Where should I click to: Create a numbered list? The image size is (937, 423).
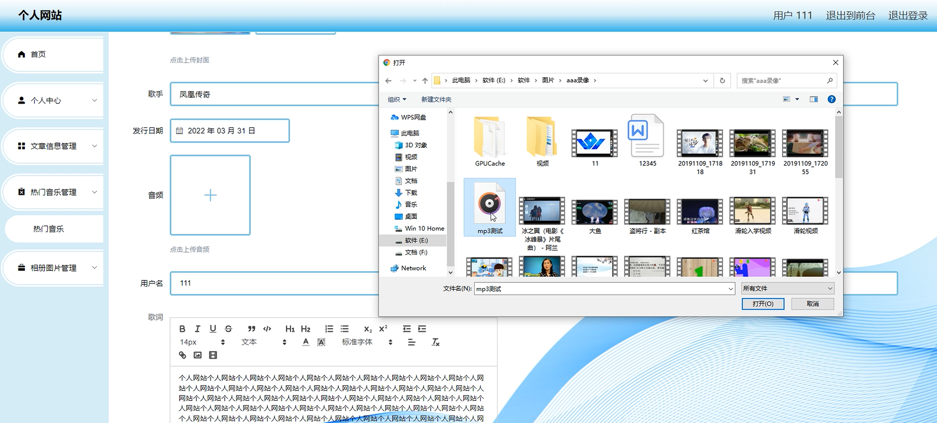tap(329, 329)
